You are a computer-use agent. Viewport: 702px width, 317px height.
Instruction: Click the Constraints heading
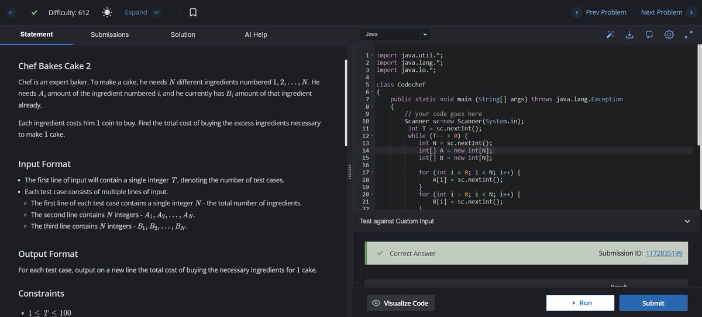pyautogui.click(x=42, y=293)
